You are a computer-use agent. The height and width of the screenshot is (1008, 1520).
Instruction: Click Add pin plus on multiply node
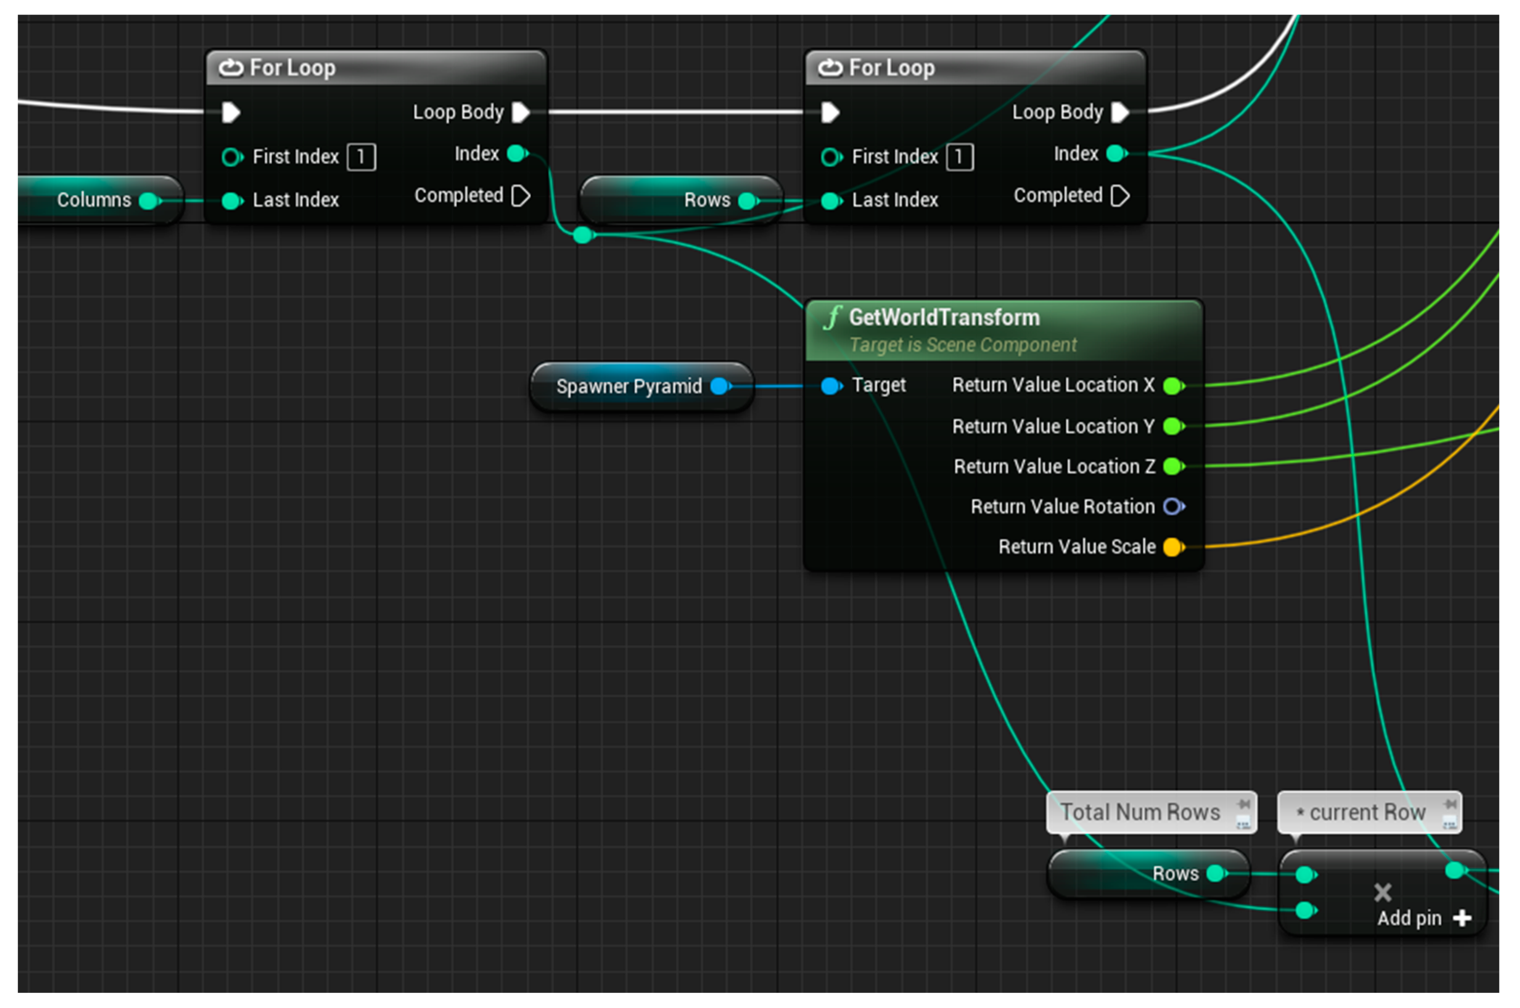click(1463, 918)
